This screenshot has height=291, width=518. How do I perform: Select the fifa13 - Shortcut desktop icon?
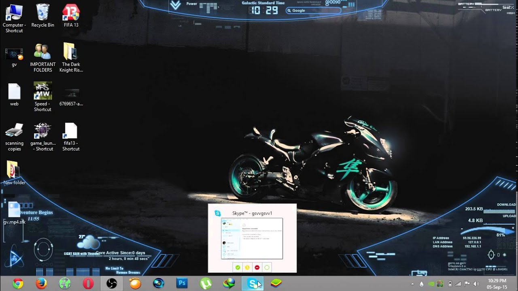click(71, 137)
